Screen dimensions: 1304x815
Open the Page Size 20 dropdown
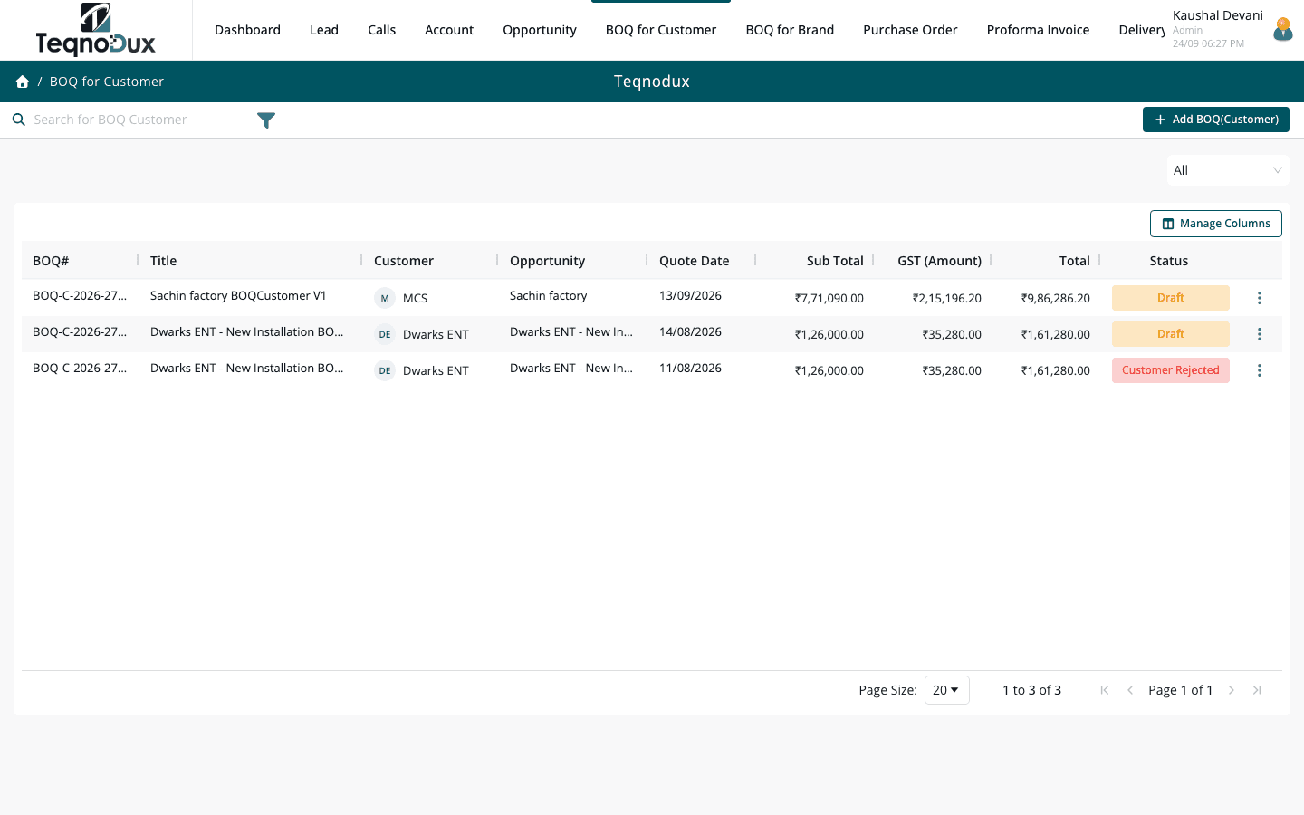click(947, 690)
